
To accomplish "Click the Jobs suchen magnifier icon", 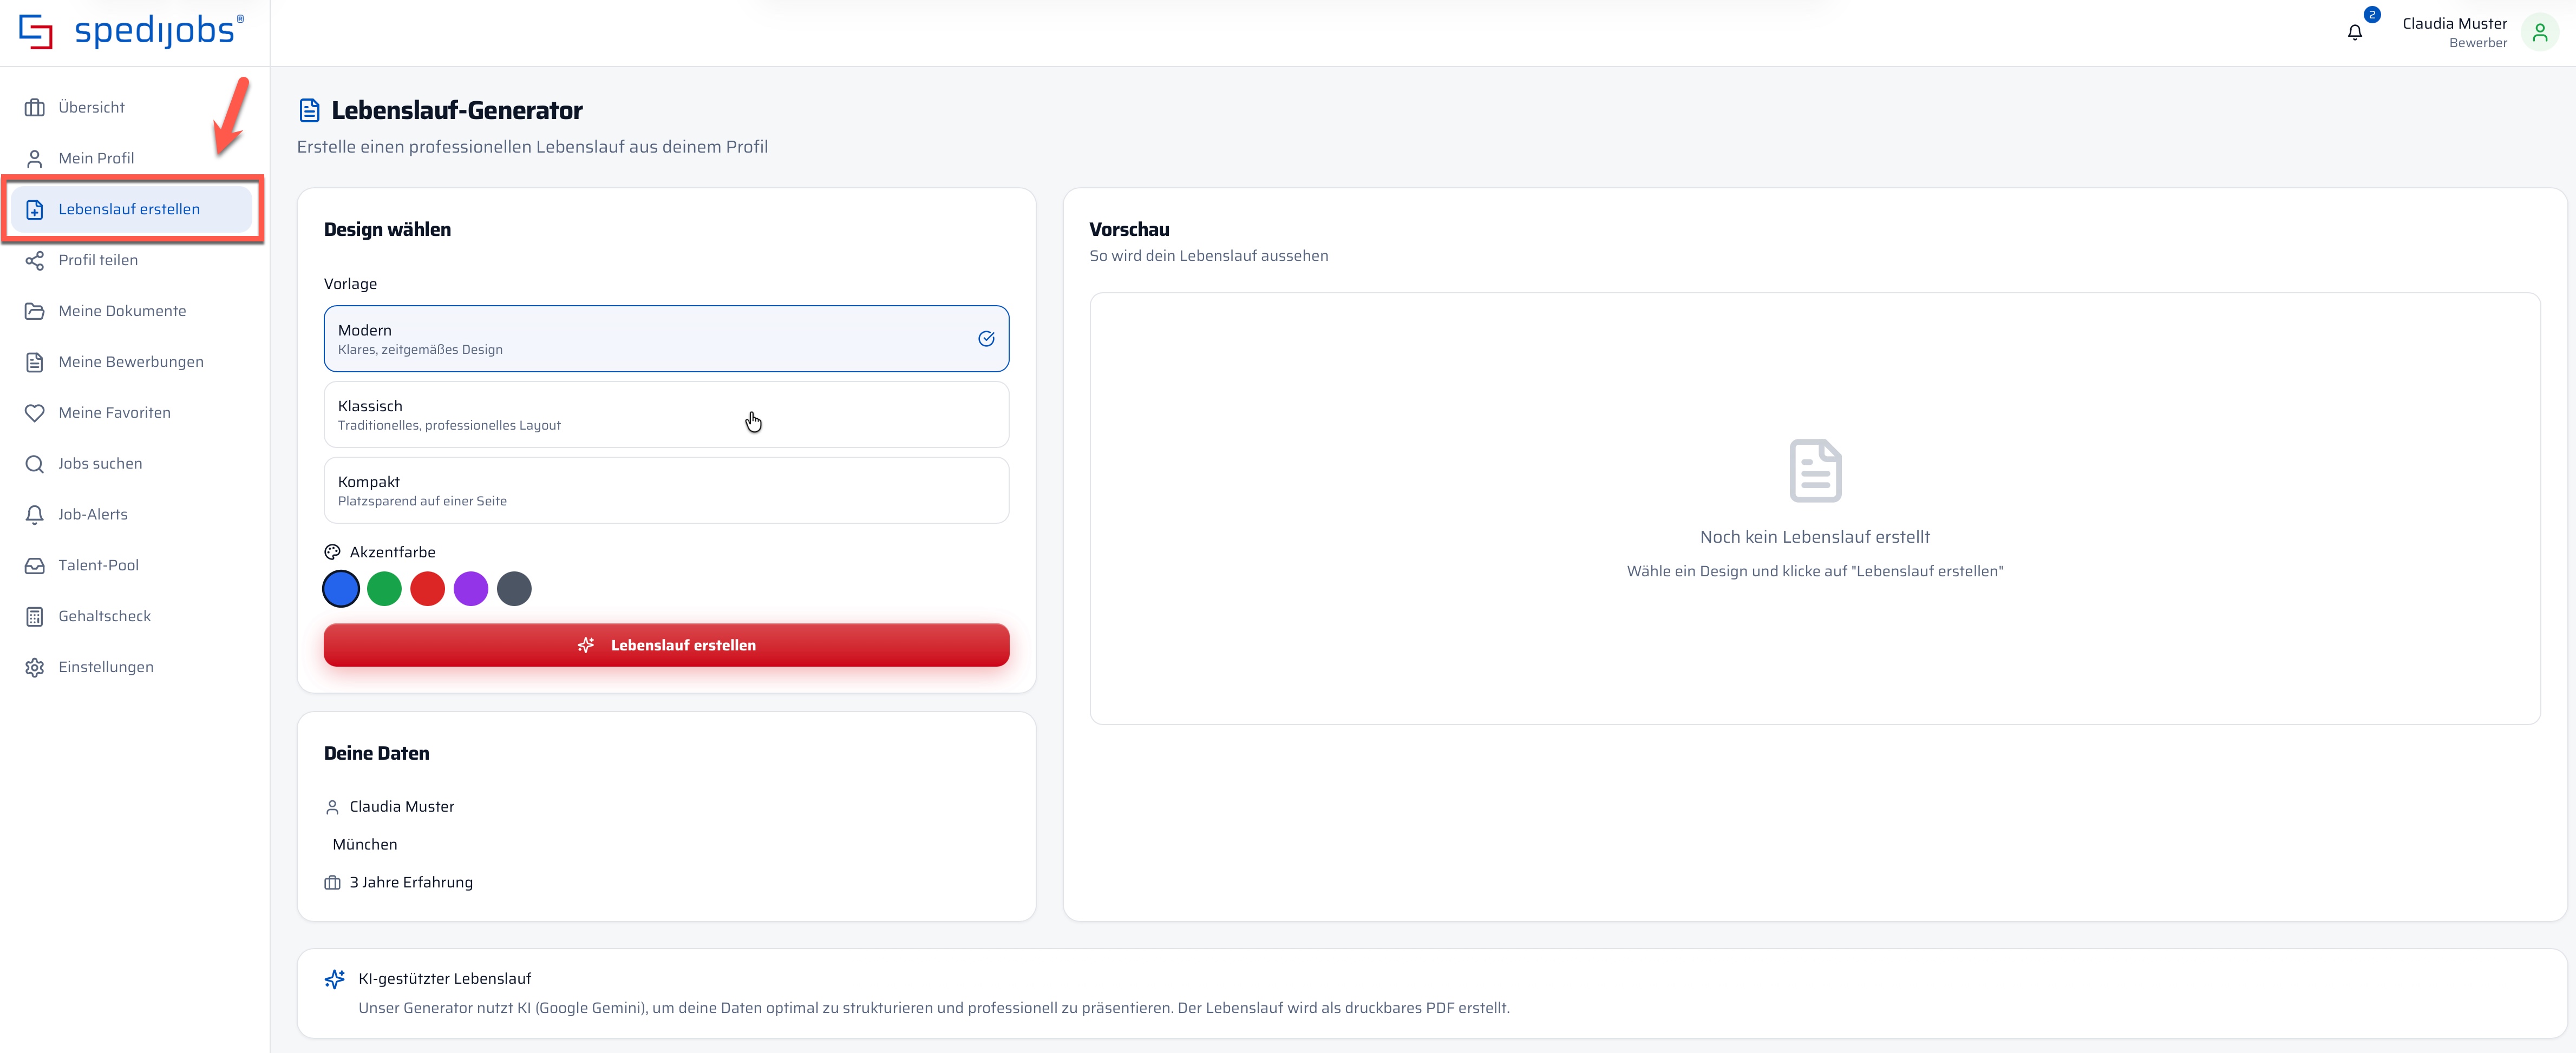I will point(35,464).
